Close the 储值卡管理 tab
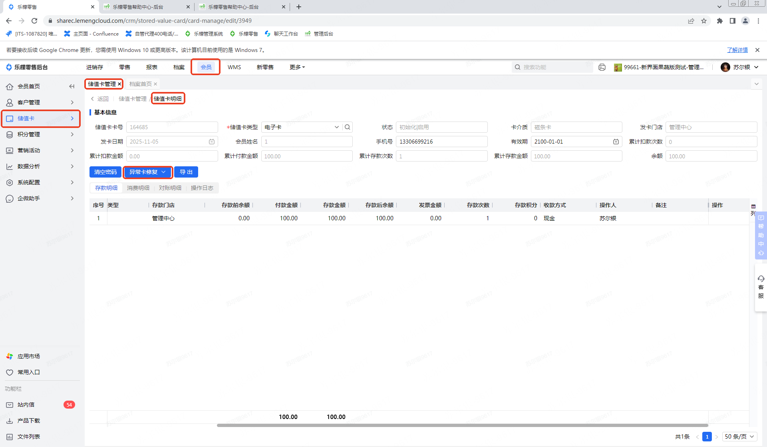The width and height of the screenshot is (767, 447). coord(119,84)
